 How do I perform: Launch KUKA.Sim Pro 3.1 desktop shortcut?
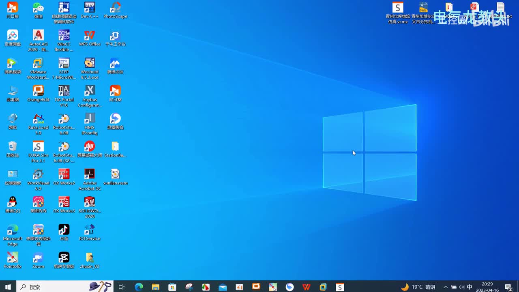[x=38, y=152]
